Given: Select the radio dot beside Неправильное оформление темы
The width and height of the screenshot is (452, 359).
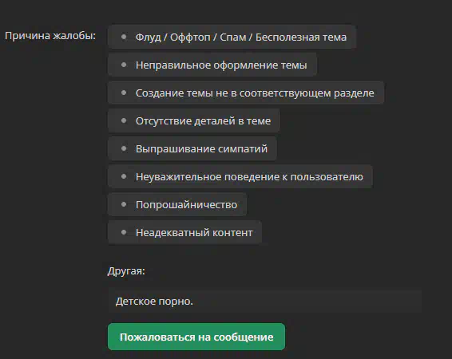Looking at the screenshot, I should (x=124, y=65).
